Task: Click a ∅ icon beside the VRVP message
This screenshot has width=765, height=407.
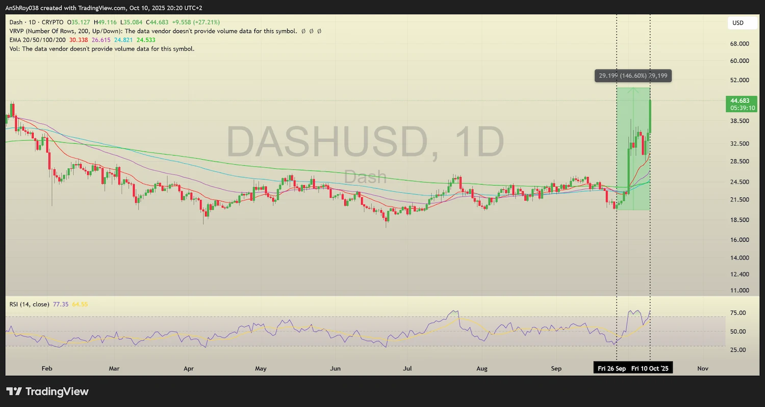Action: click(302, 31)
